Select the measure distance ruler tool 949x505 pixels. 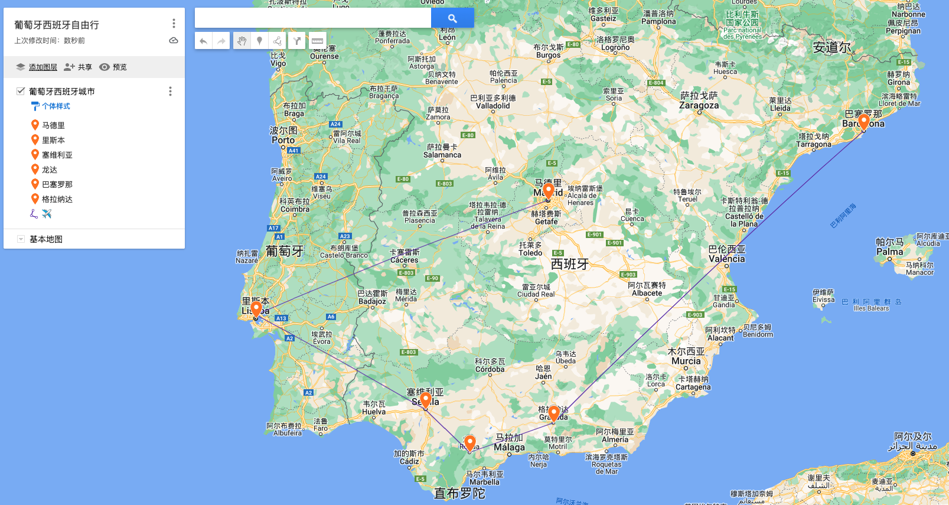(x=317, y=41)
